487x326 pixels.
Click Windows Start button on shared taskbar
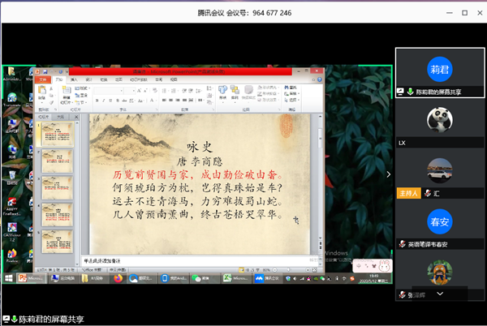pyautogui.click(x=9, y=278)
